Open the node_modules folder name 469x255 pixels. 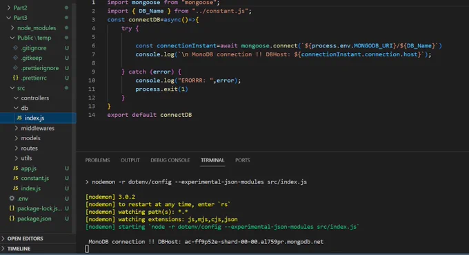37,27
